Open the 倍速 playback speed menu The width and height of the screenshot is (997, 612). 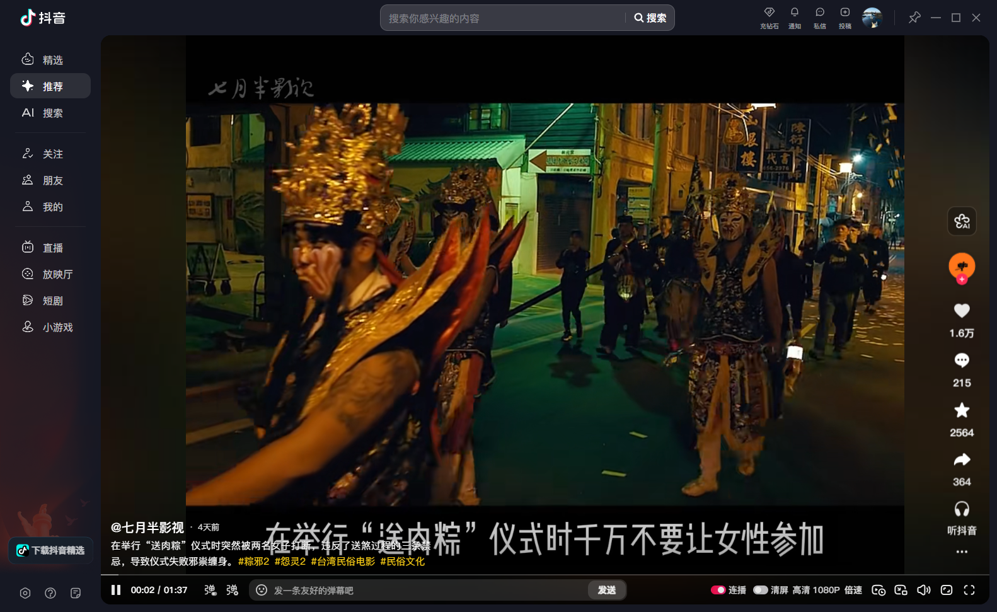853,590
